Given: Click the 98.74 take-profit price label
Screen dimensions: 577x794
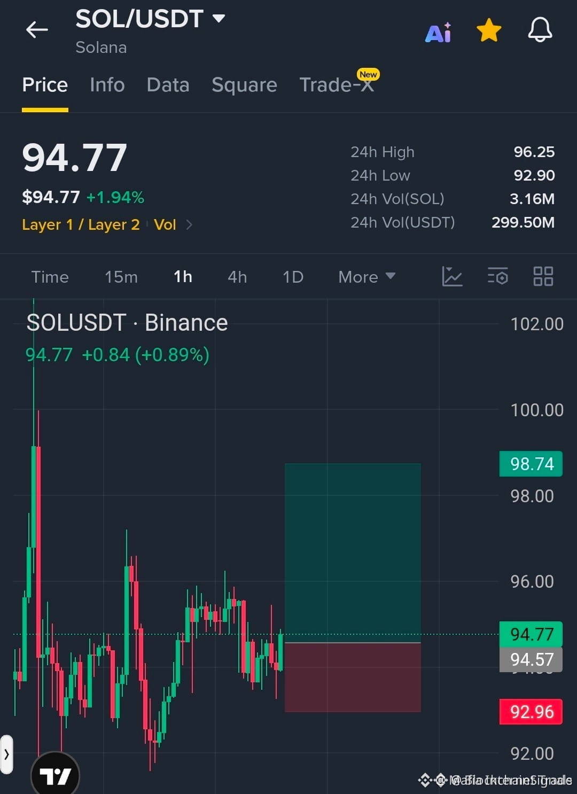Looking at the screenshot, I should click(x=531, y=464).
